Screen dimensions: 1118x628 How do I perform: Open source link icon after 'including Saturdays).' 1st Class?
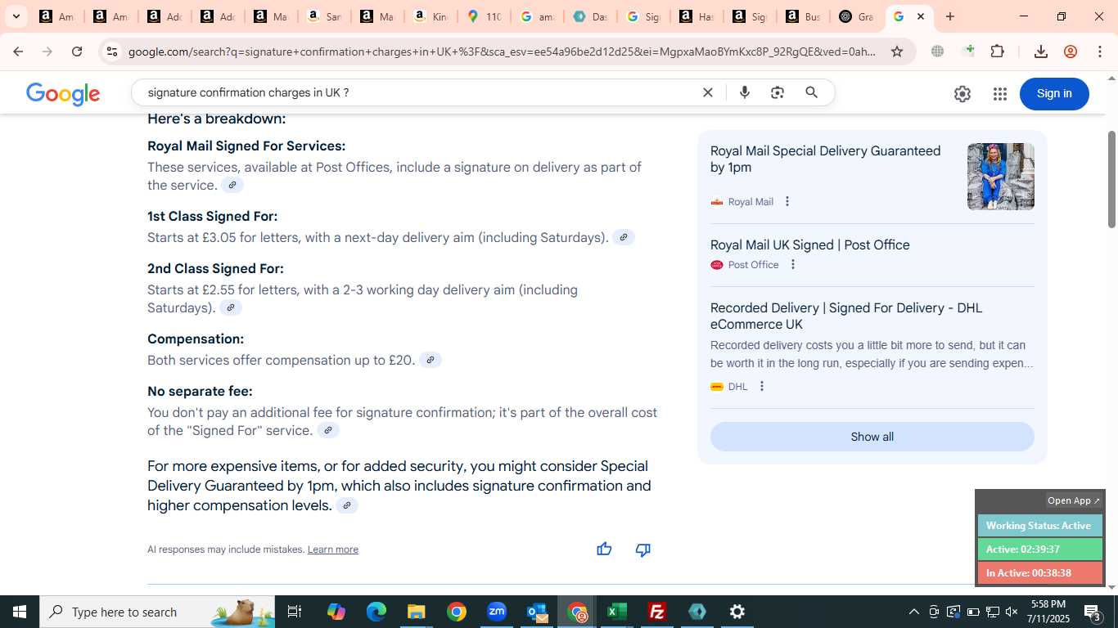624,237
